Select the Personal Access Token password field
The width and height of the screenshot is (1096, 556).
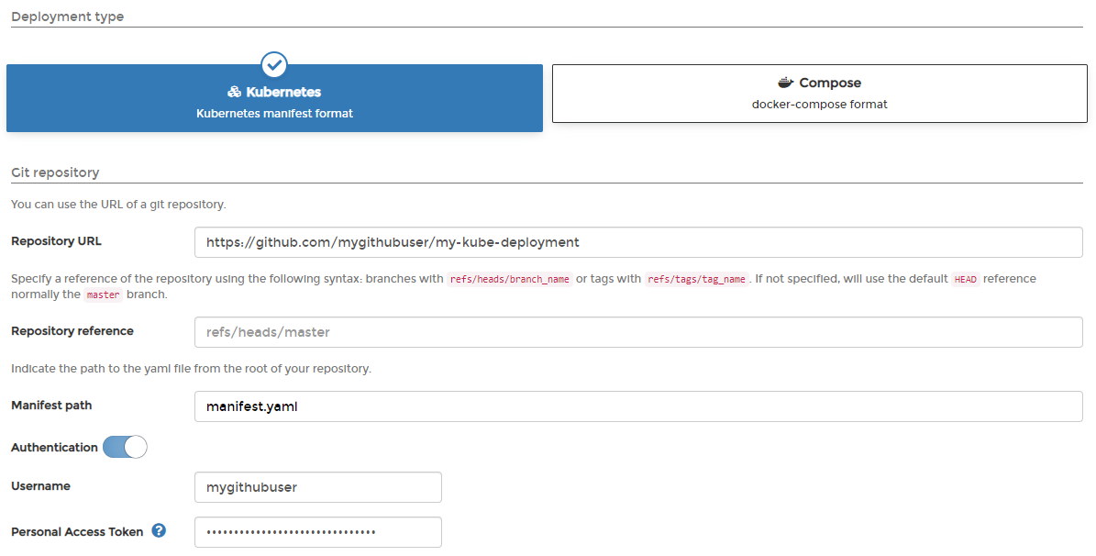coord(318,532)
